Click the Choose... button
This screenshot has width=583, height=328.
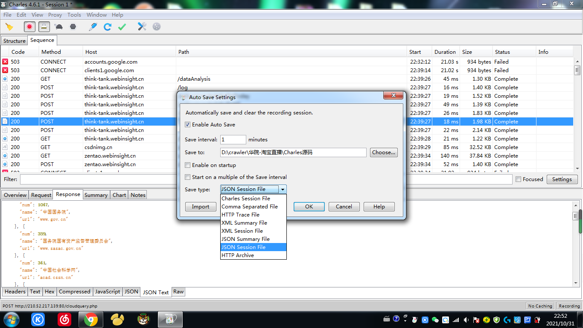click(384, 152)
